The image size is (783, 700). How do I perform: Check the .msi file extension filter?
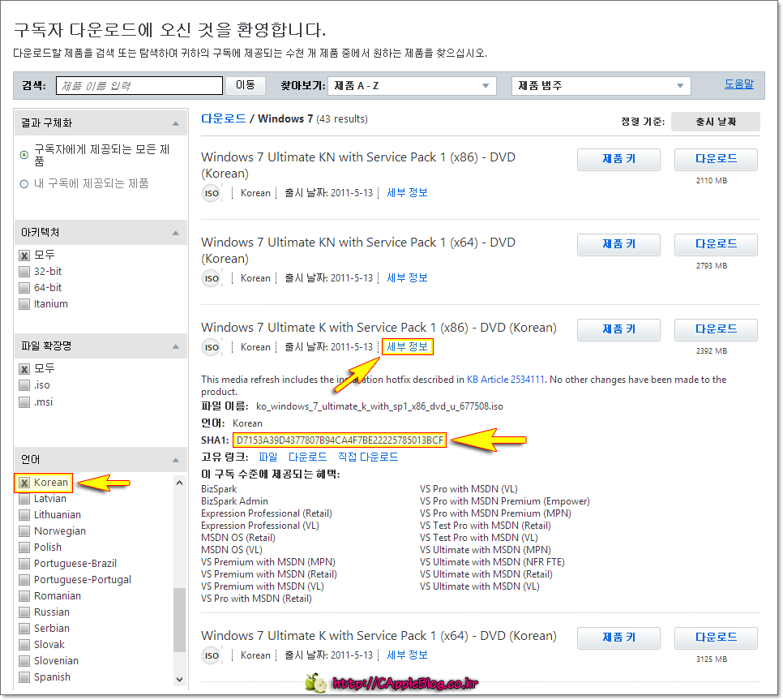24,402
